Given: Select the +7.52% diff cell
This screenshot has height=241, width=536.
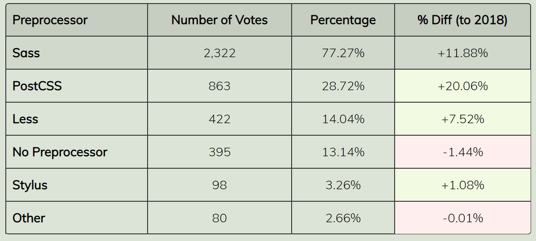Looking at the screenshot, I should pyautogui.click(x=463, y=119).
